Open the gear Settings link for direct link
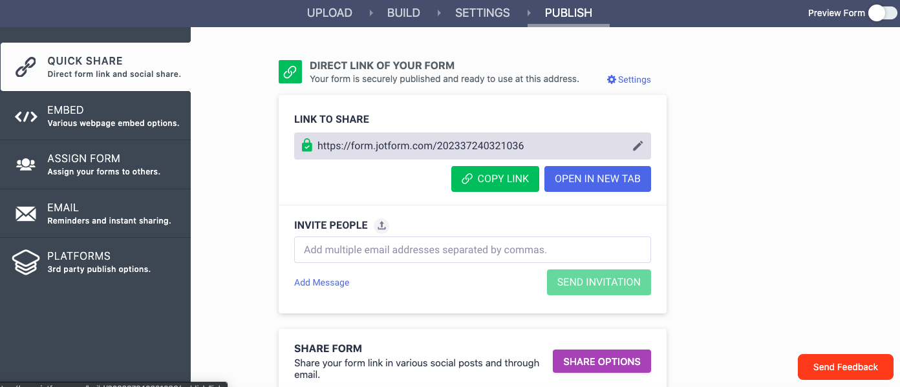Image resolution: width=900 pixels, height=387 pixels. pyautogui.click(x=628, y=79)
